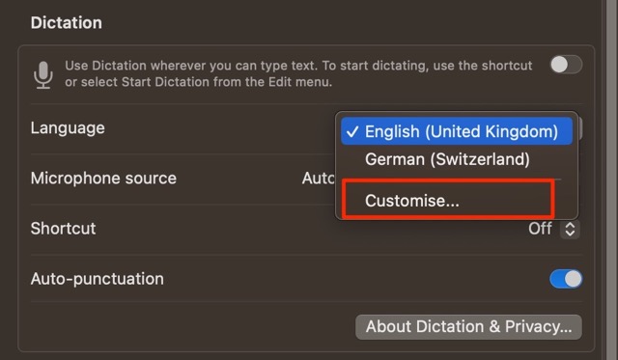Click the up-down chevron icon for Shortcut
This screenshot has height=360, width=618.
tap(570, 229)
